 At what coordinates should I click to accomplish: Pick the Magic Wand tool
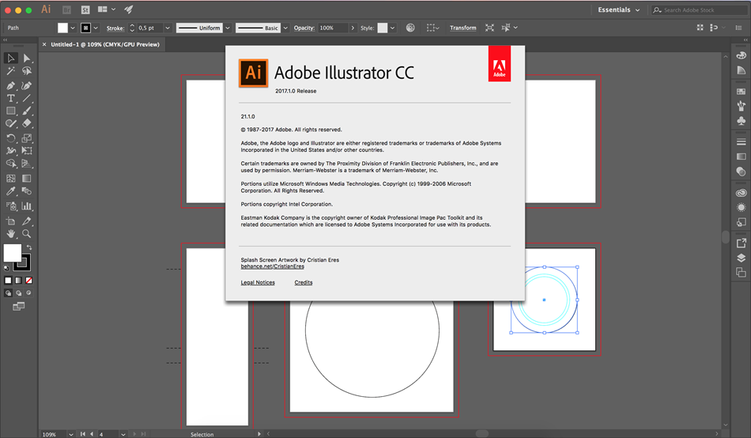click(10, 71)
